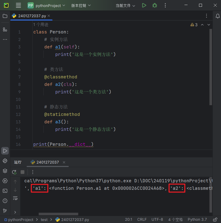
Task: Open the 当前文件 run configuration dropdown
Action: click(x=125, y=5)
